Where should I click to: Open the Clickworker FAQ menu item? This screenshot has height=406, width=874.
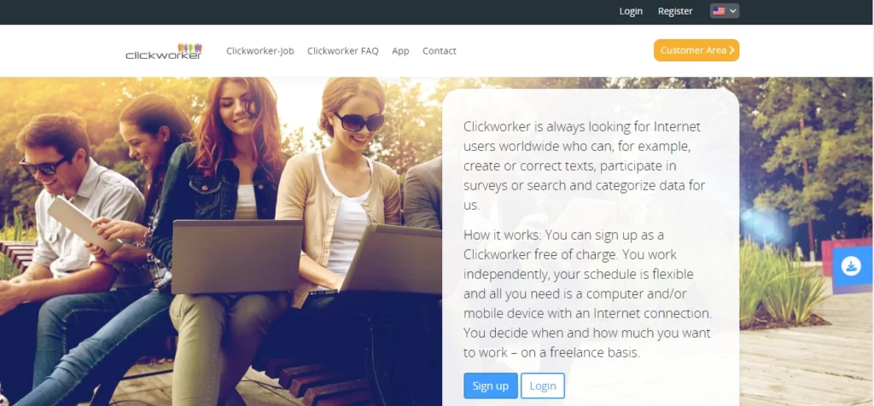click(x=343, y=50)
